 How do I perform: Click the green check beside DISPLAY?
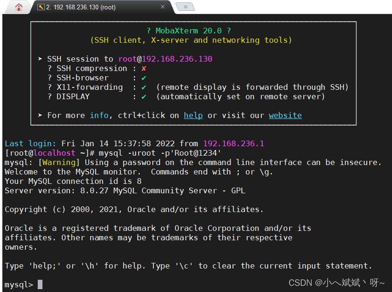tap(144, 97)
